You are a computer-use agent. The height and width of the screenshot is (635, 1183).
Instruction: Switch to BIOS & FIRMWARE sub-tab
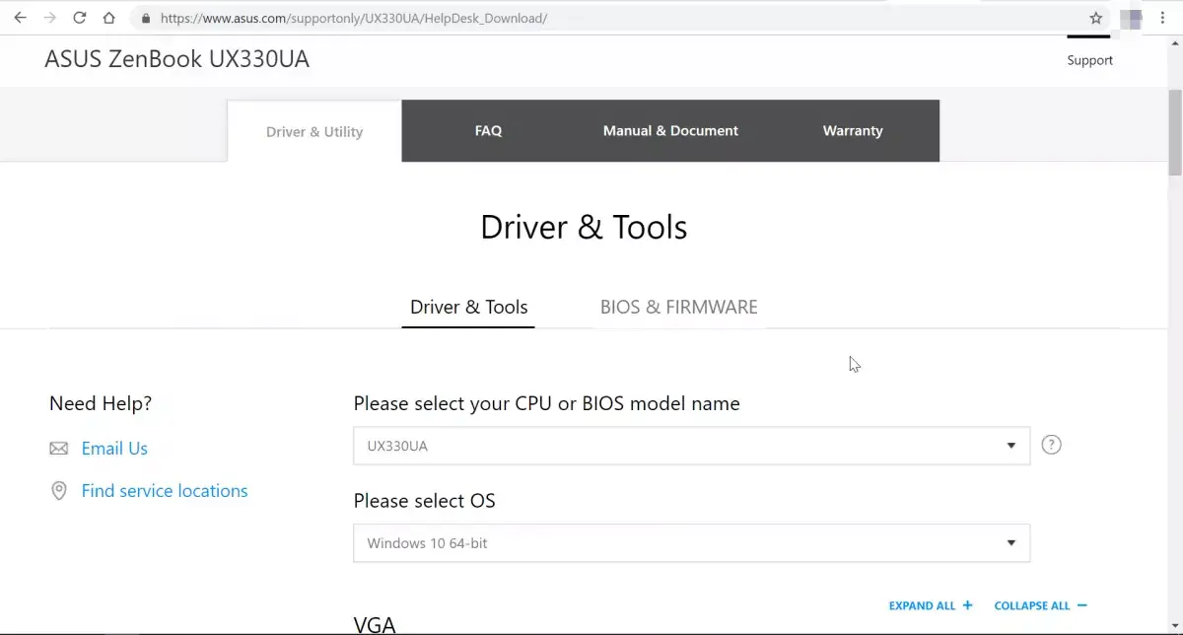pyautogui.click(x=679, y=307)
